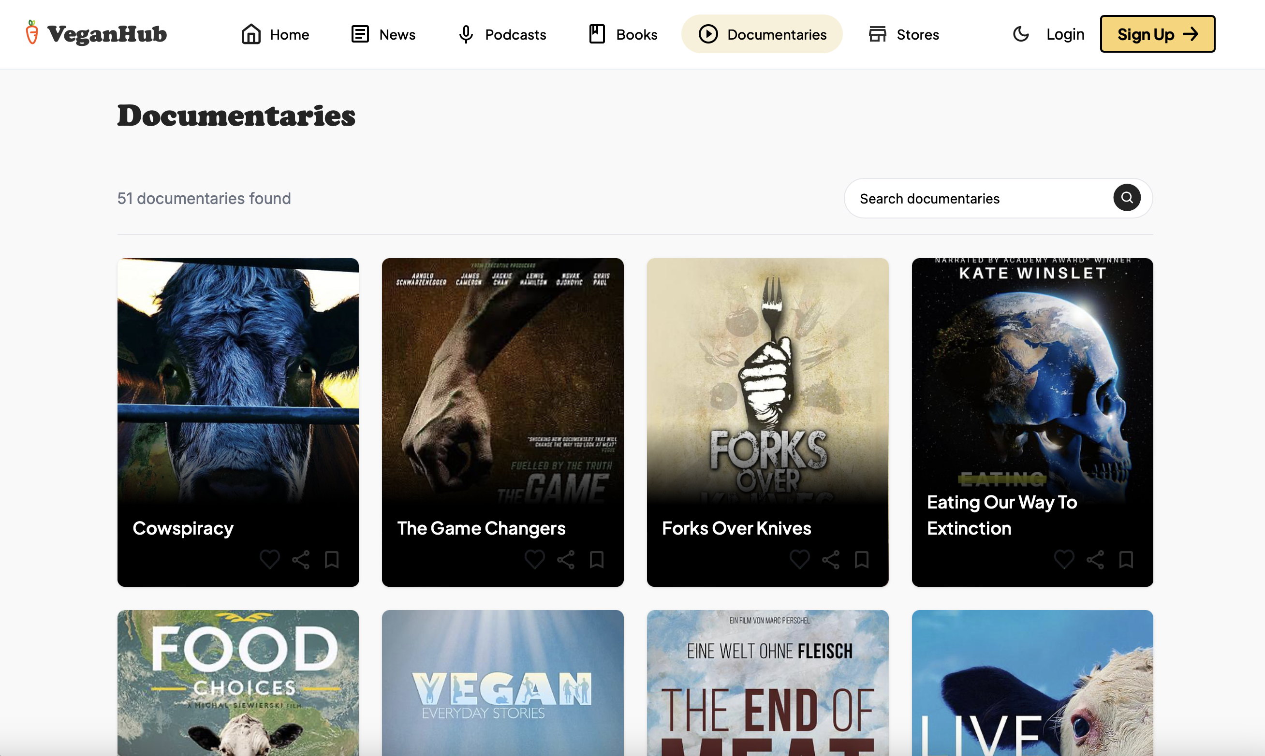Click the Documentaries play-circle icon
Viewport: 1265px width, 756px height.
[x=708, y=34]
